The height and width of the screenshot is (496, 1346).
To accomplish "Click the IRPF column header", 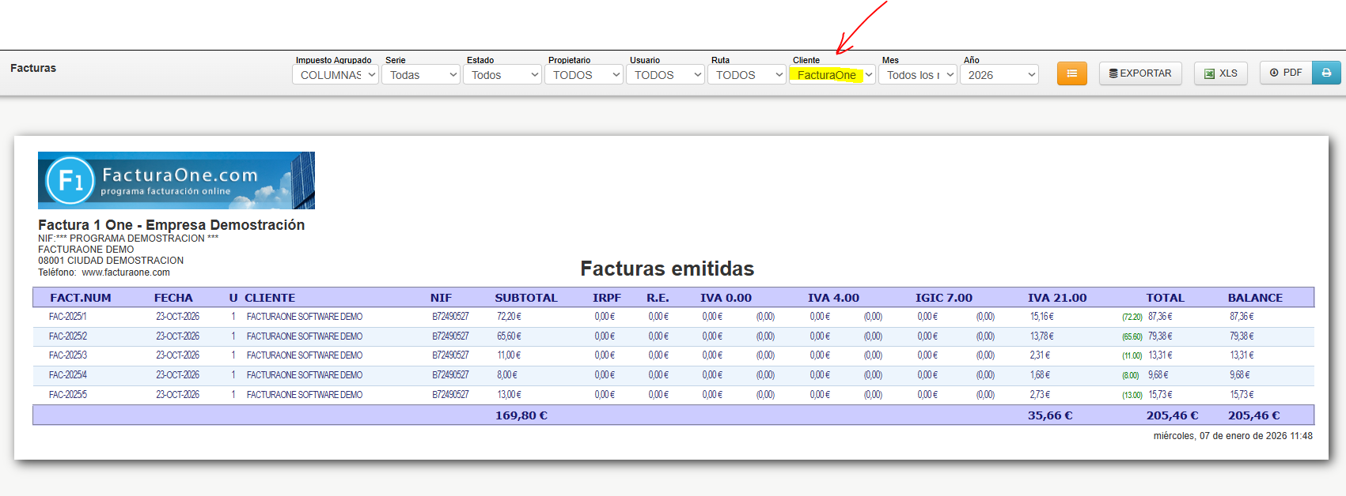I will click(607, 298).
